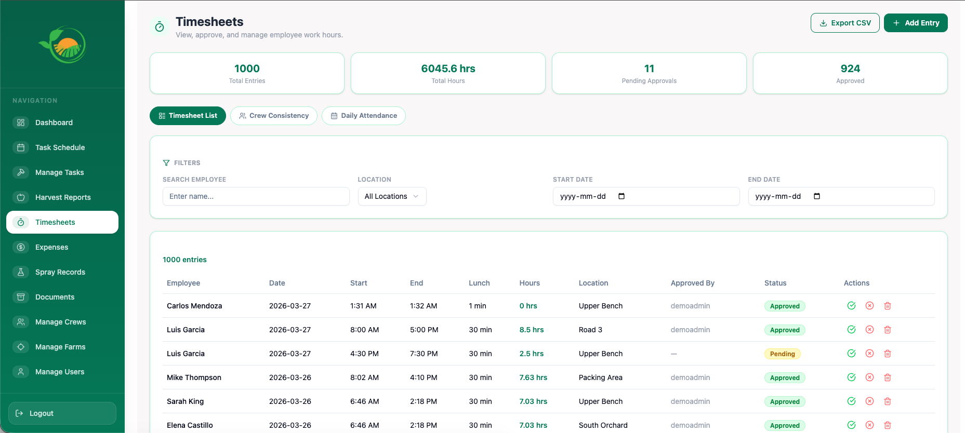Navigate to Manage Crews
The image size is (965, 433).
pos(62,322)
